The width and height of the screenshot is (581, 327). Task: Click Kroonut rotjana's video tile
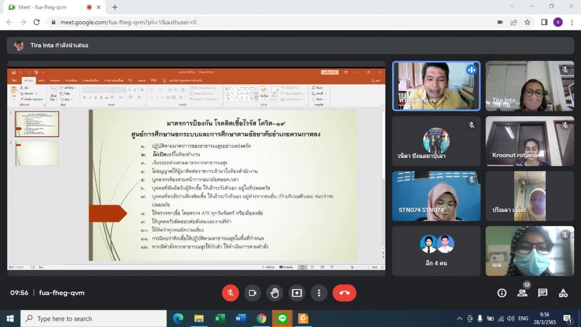pyautogui.click(x=530, y=141)
